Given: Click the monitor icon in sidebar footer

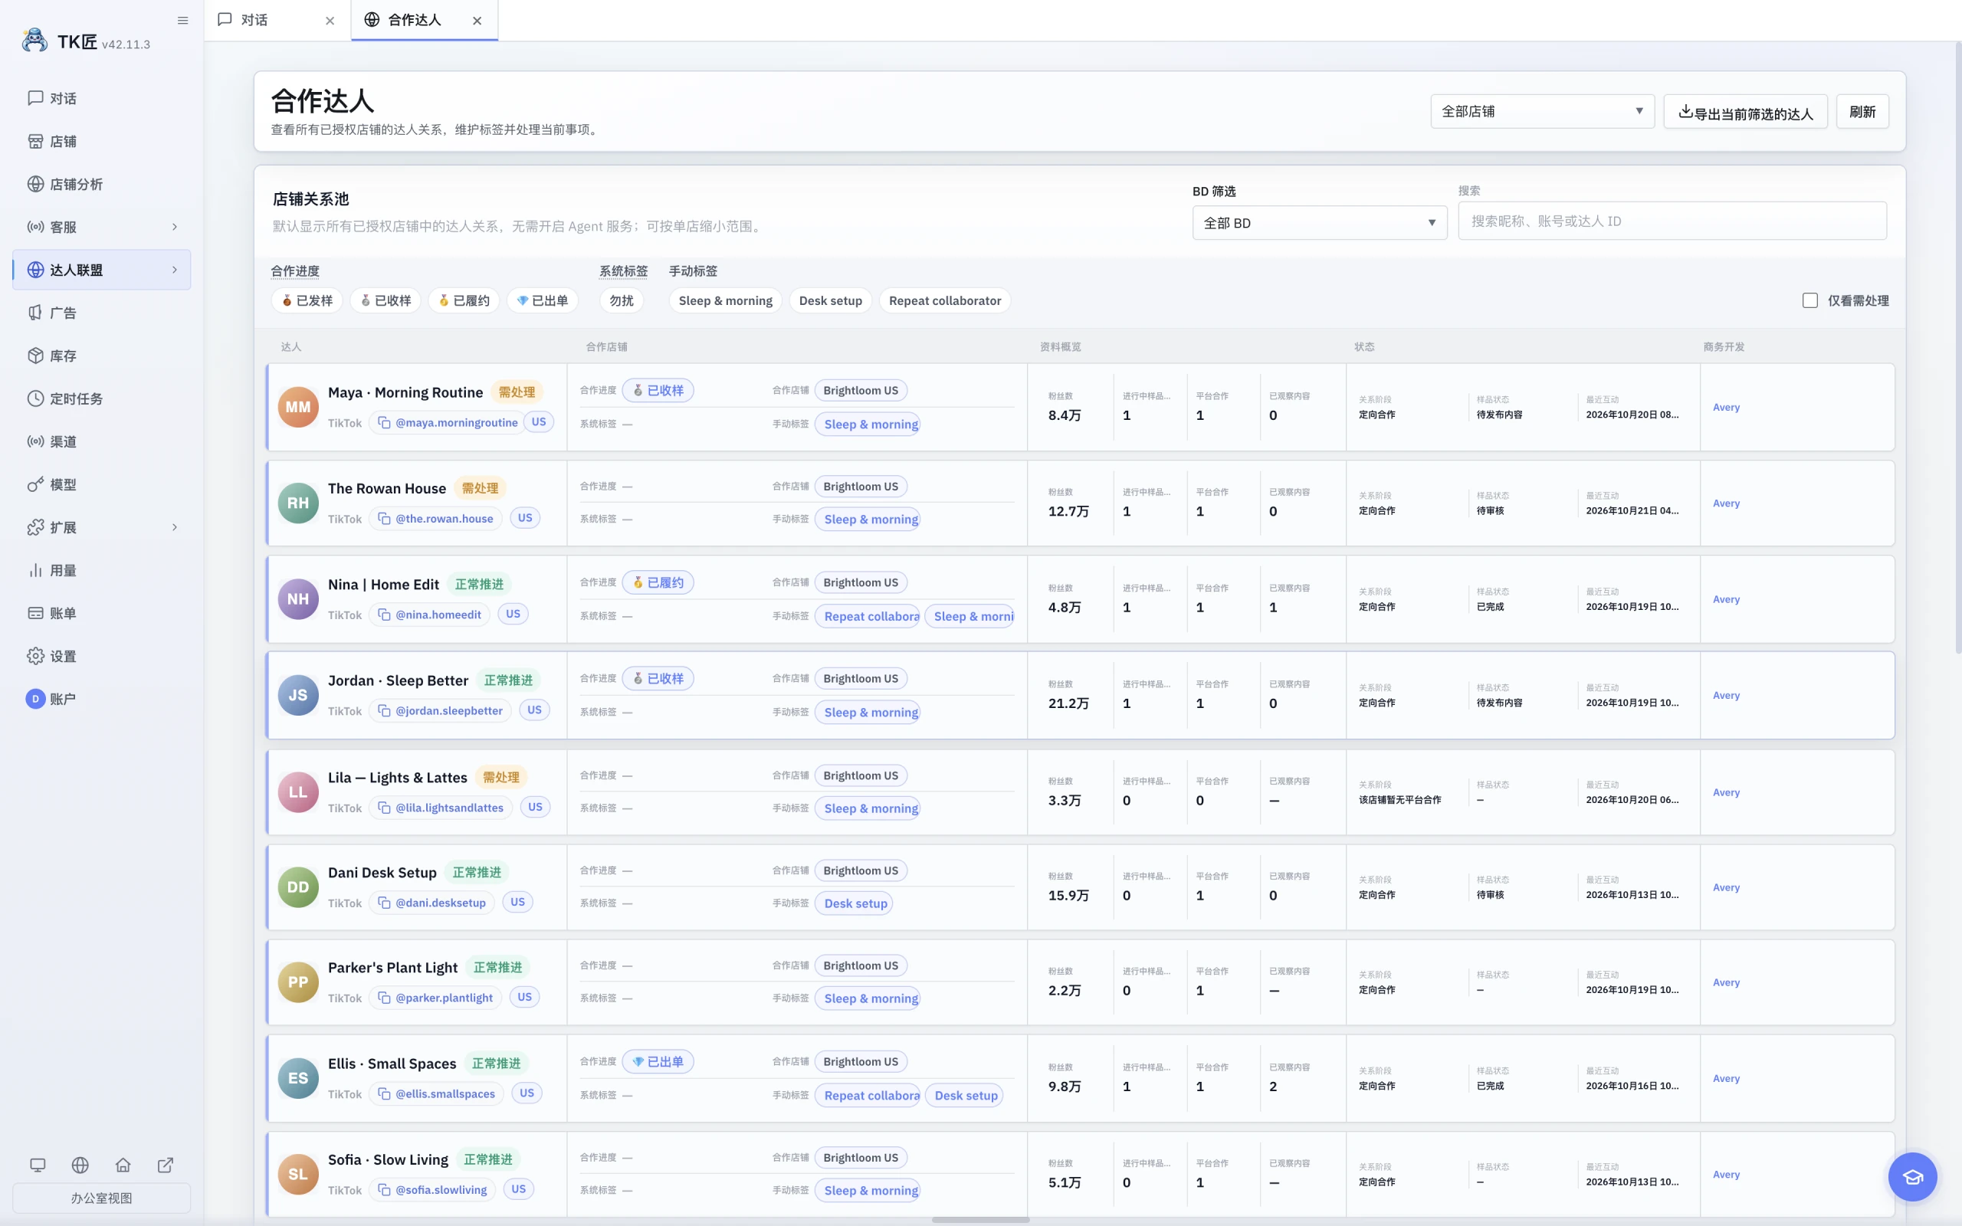Looking at the screenshot, I should point(38,1165).
